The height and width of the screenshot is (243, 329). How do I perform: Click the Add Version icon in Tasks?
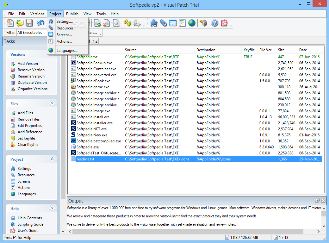[13, 64]
